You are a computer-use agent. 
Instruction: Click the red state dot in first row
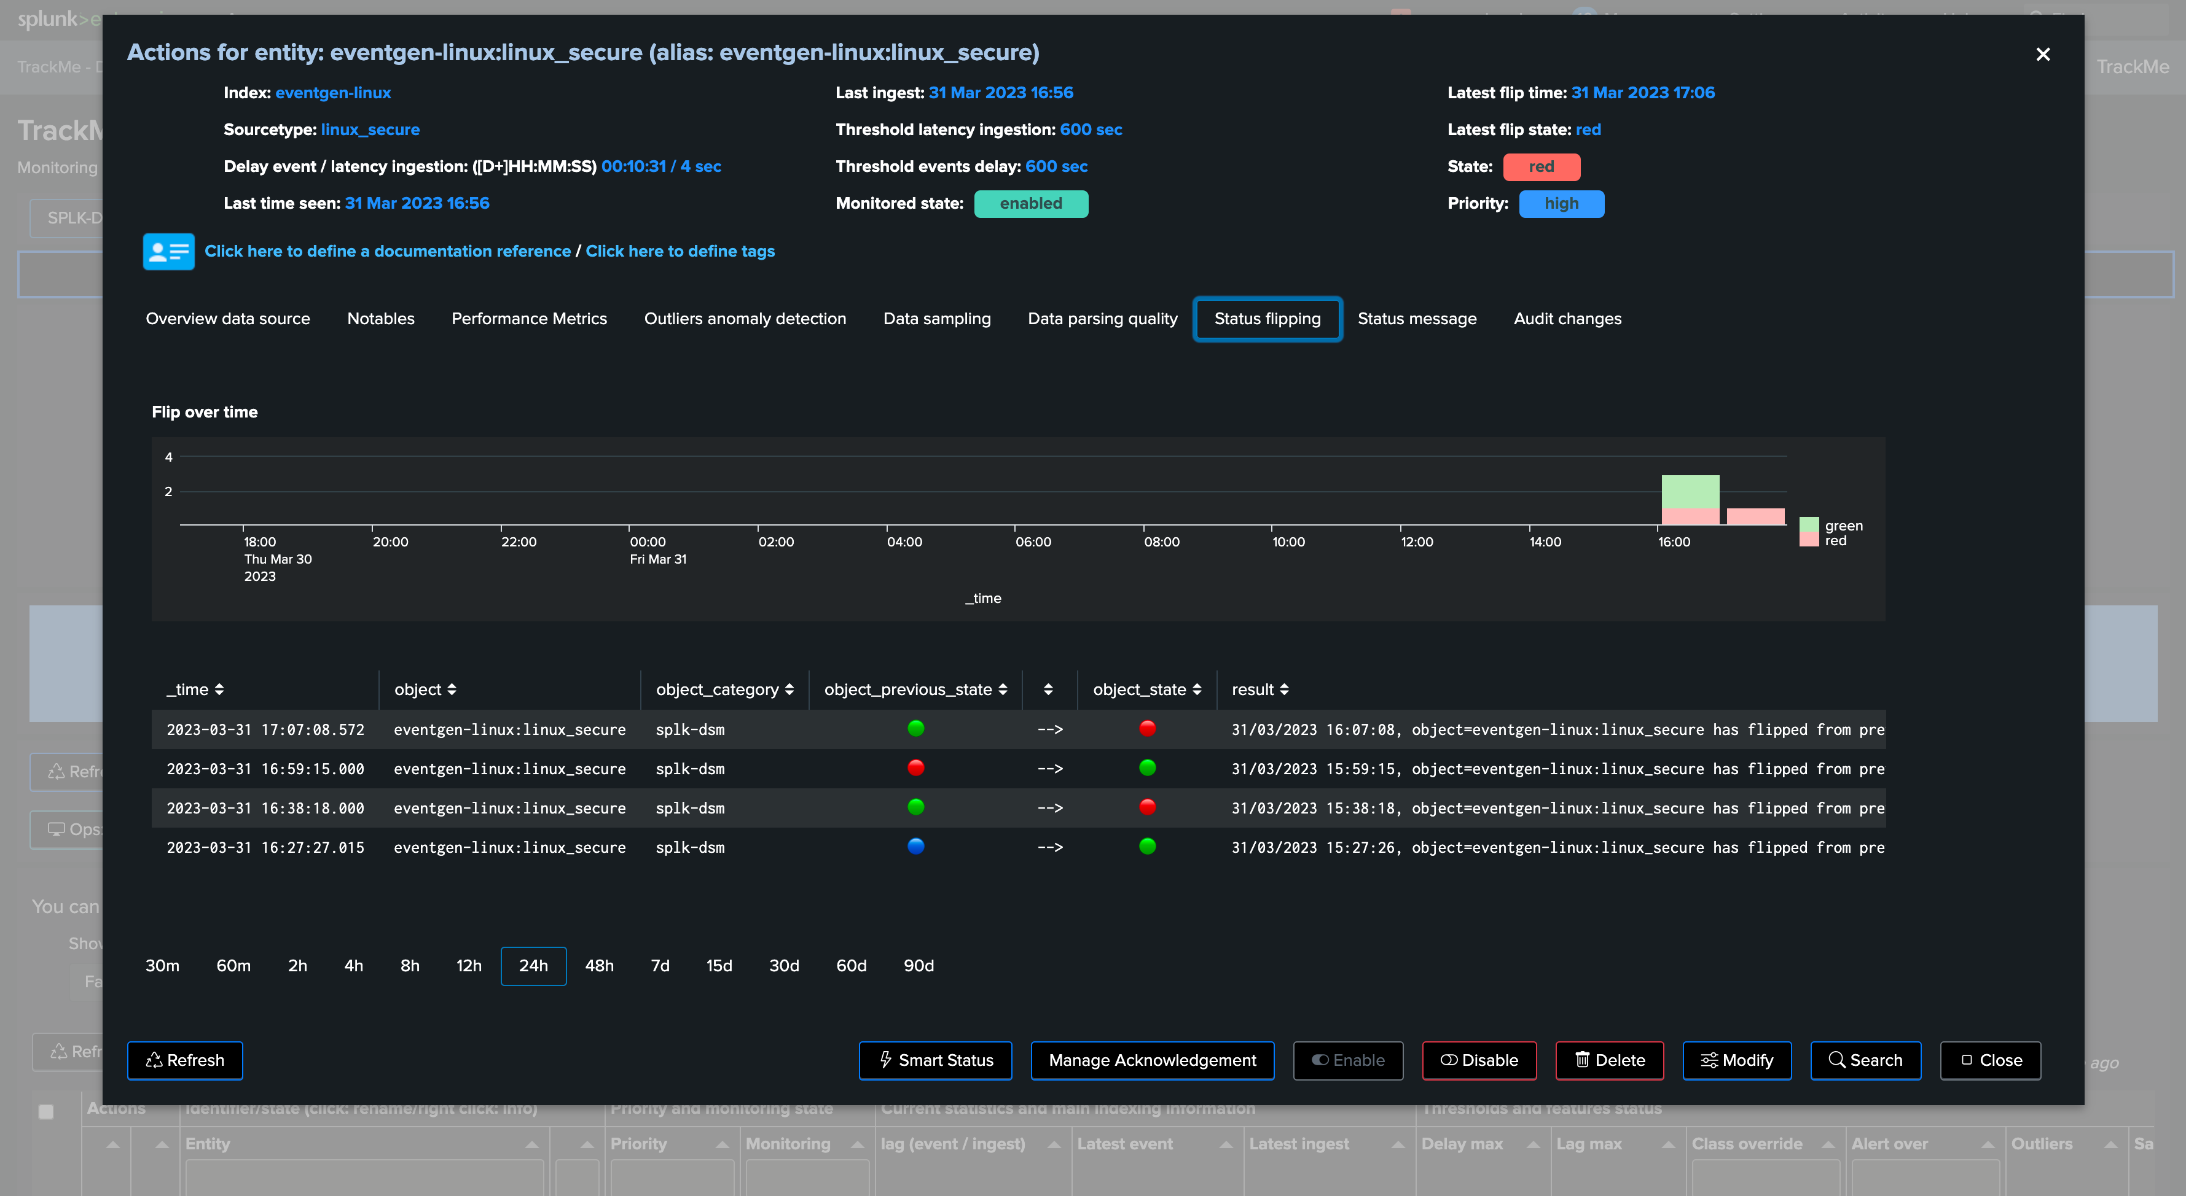coord(1147,728)
